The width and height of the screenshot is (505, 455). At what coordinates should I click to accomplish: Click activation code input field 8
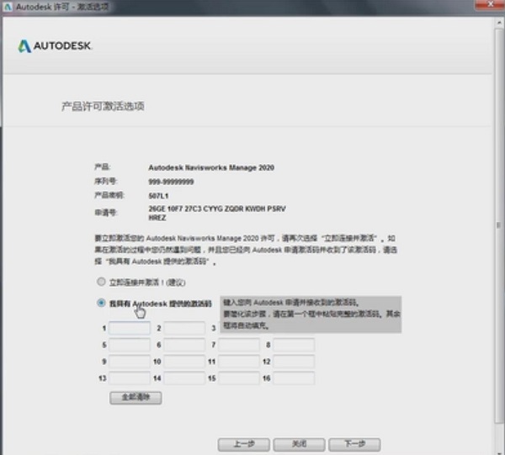pyautogui.click(x=294, y=345)
